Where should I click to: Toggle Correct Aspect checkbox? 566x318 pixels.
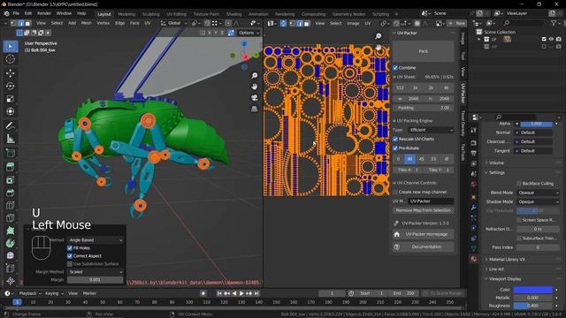[70, 256]
